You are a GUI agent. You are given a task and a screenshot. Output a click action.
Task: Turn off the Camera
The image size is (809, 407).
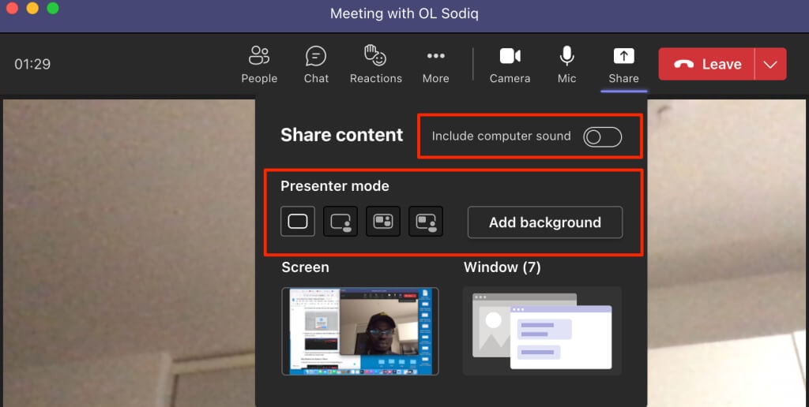510,64
